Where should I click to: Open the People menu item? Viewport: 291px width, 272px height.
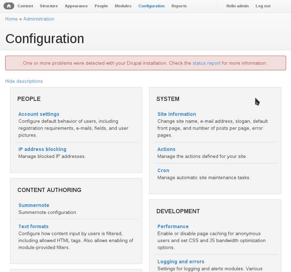pyautogui.click(x=101, y=6)
